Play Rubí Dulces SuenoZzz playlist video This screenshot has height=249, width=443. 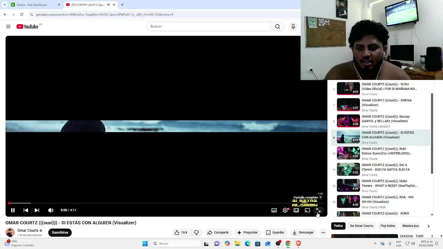(x=381, y=154)
